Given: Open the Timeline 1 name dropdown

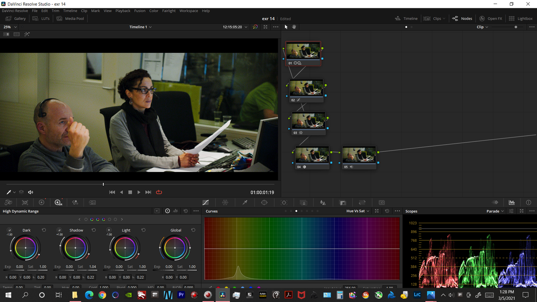Looking at the screenshot, I should (141, 27).
